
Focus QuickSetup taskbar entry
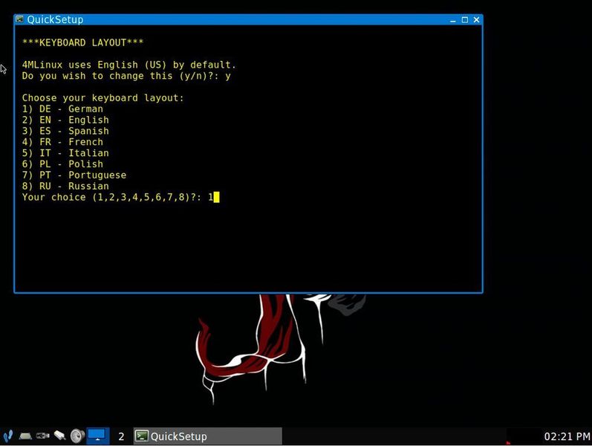(208, 436)
